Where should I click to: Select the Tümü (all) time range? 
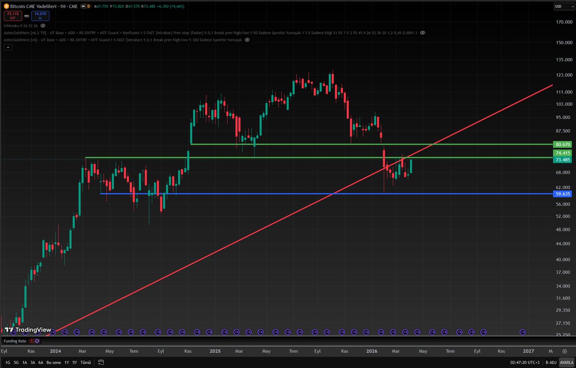point(86,362)
